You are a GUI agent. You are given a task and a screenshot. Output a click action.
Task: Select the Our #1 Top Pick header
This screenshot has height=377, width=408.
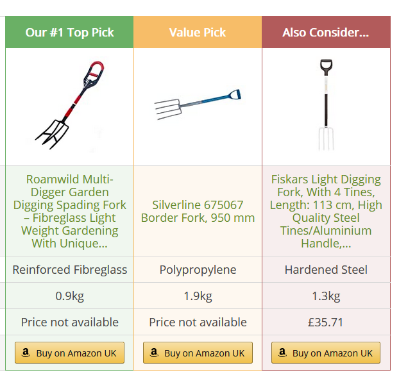69,33
